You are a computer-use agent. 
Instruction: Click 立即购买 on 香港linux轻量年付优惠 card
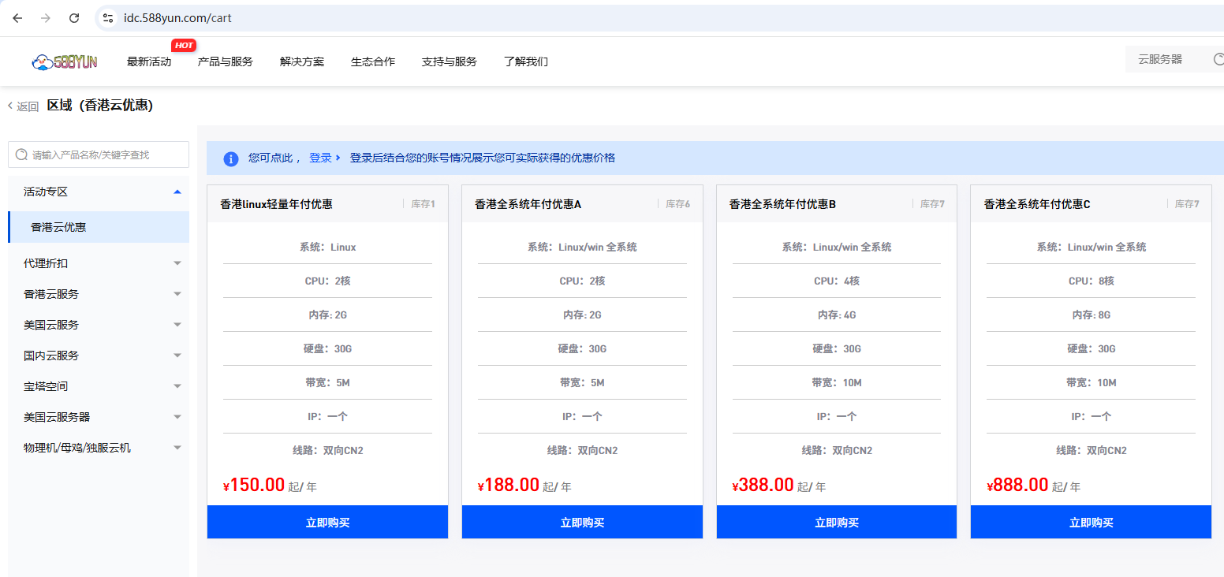click(x=327, y=521)
